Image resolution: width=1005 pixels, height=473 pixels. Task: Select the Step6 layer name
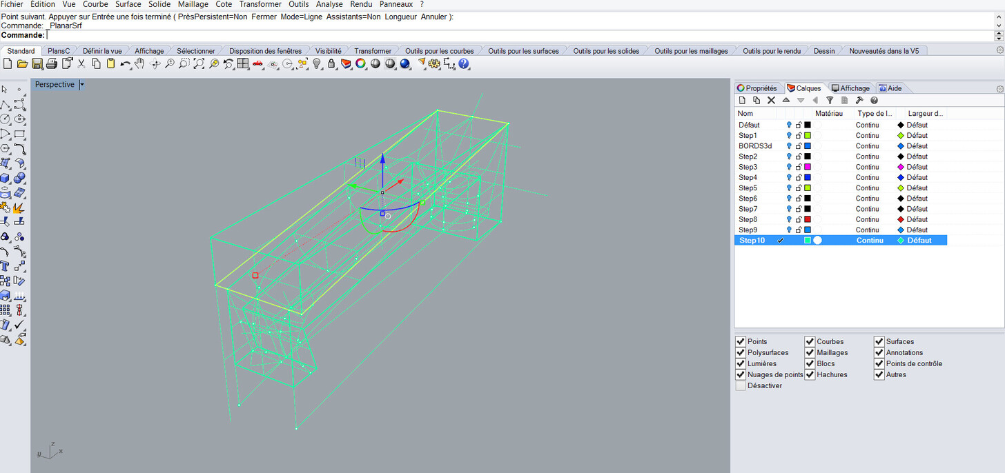point(748,199)
